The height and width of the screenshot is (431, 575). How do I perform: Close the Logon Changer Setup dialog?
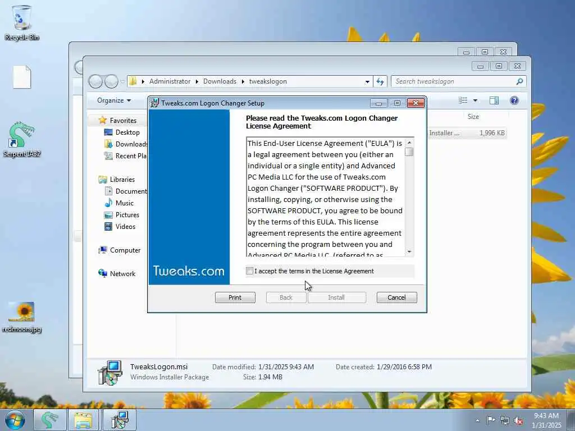(416, 103)
